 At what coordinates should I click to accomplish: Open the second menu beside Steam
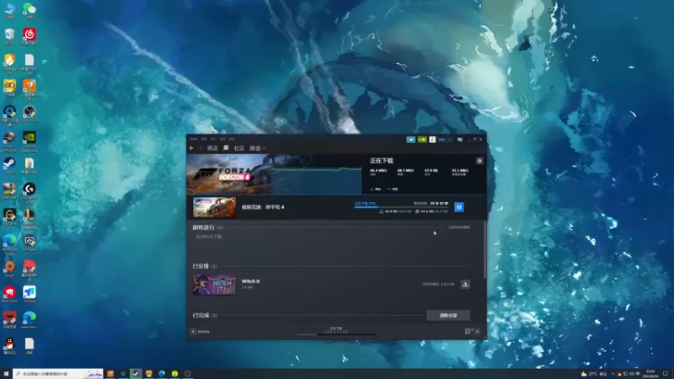(x=204, y=139)
